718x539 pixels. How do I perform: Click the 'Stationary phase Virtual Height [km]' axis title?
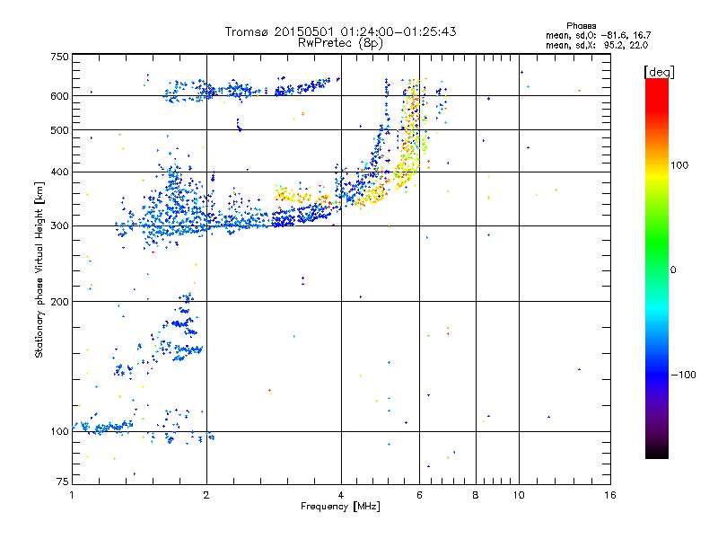pos(39,269)
